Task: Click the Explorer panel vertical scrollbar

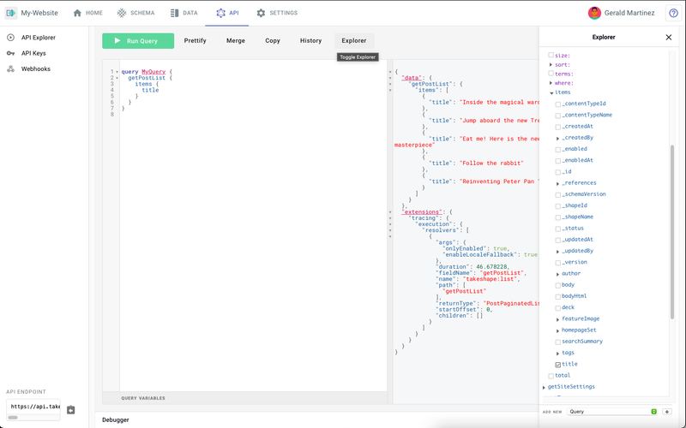Action: click(672, 231)
